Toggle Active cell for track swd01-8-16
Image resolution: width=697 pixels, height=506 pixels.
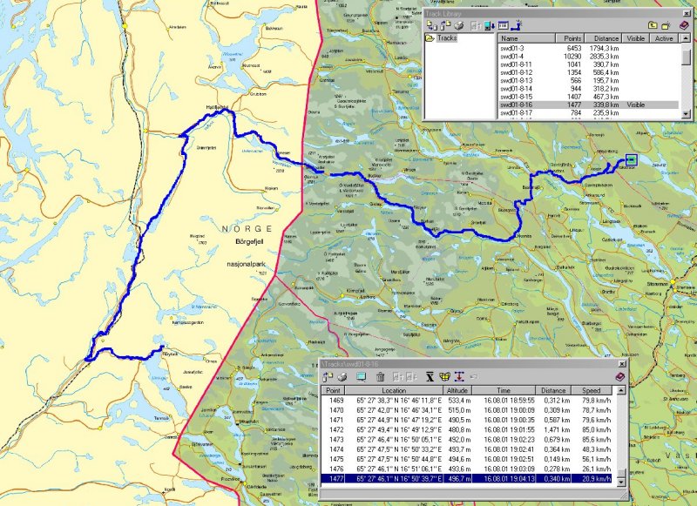click(x=664, y=105)
